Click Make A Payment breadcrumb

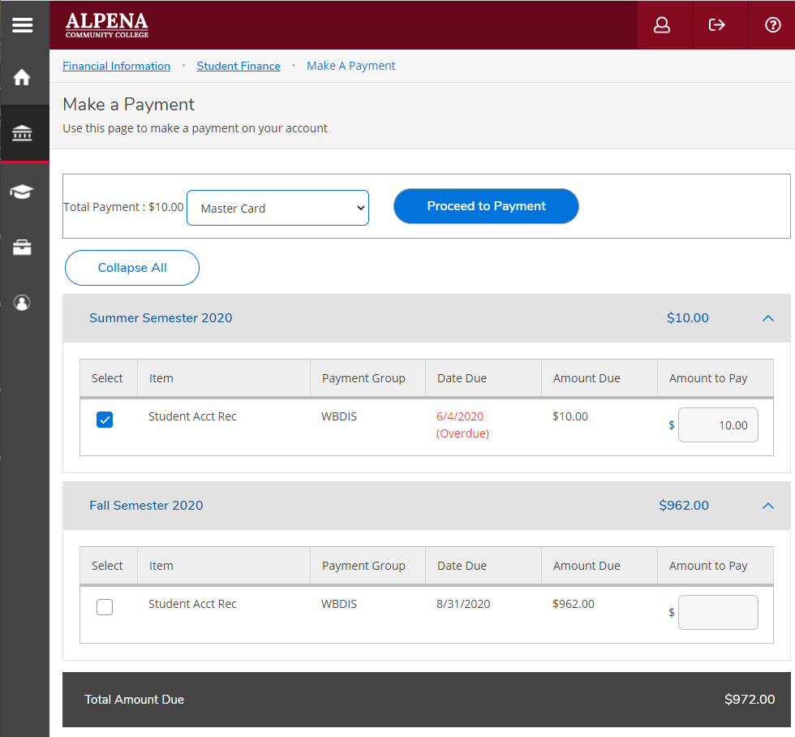point(350,66)
